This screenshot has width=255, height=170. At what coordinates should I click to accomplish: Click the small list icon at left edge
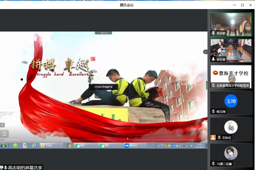[2, 125]
